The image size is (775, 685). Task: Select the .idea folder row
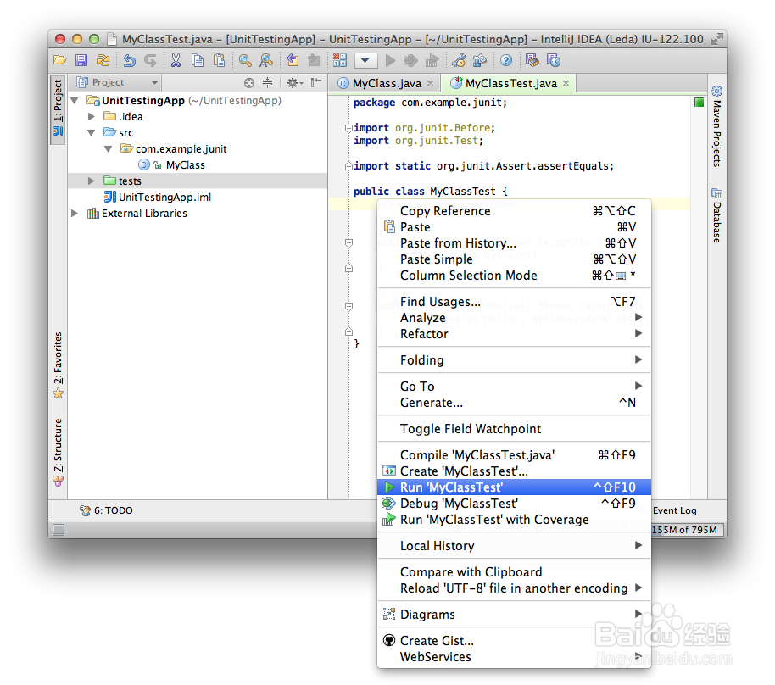pyautogui.click(x=198, y=117)
